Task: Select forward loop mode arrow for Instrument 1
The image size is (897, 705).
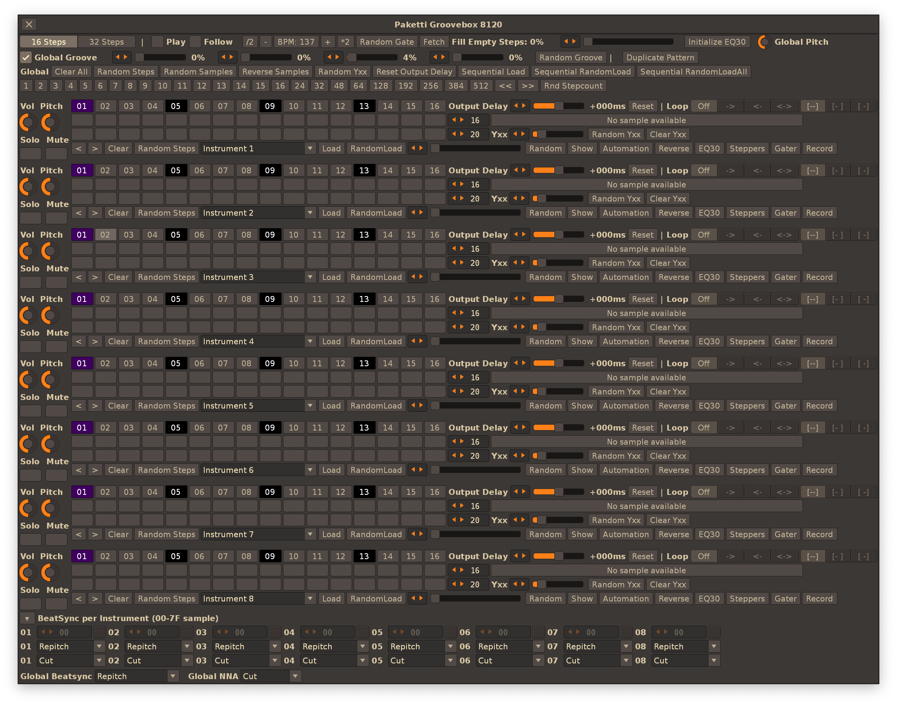Action: click(x=730, y=106)
